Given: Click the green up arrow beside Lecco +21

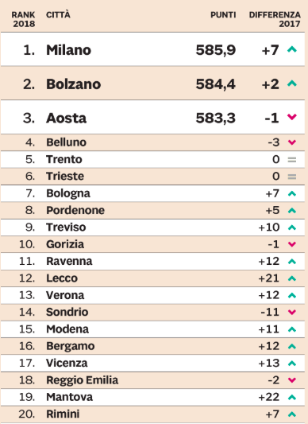Looking at the screenshot, I should click(292, 278).
